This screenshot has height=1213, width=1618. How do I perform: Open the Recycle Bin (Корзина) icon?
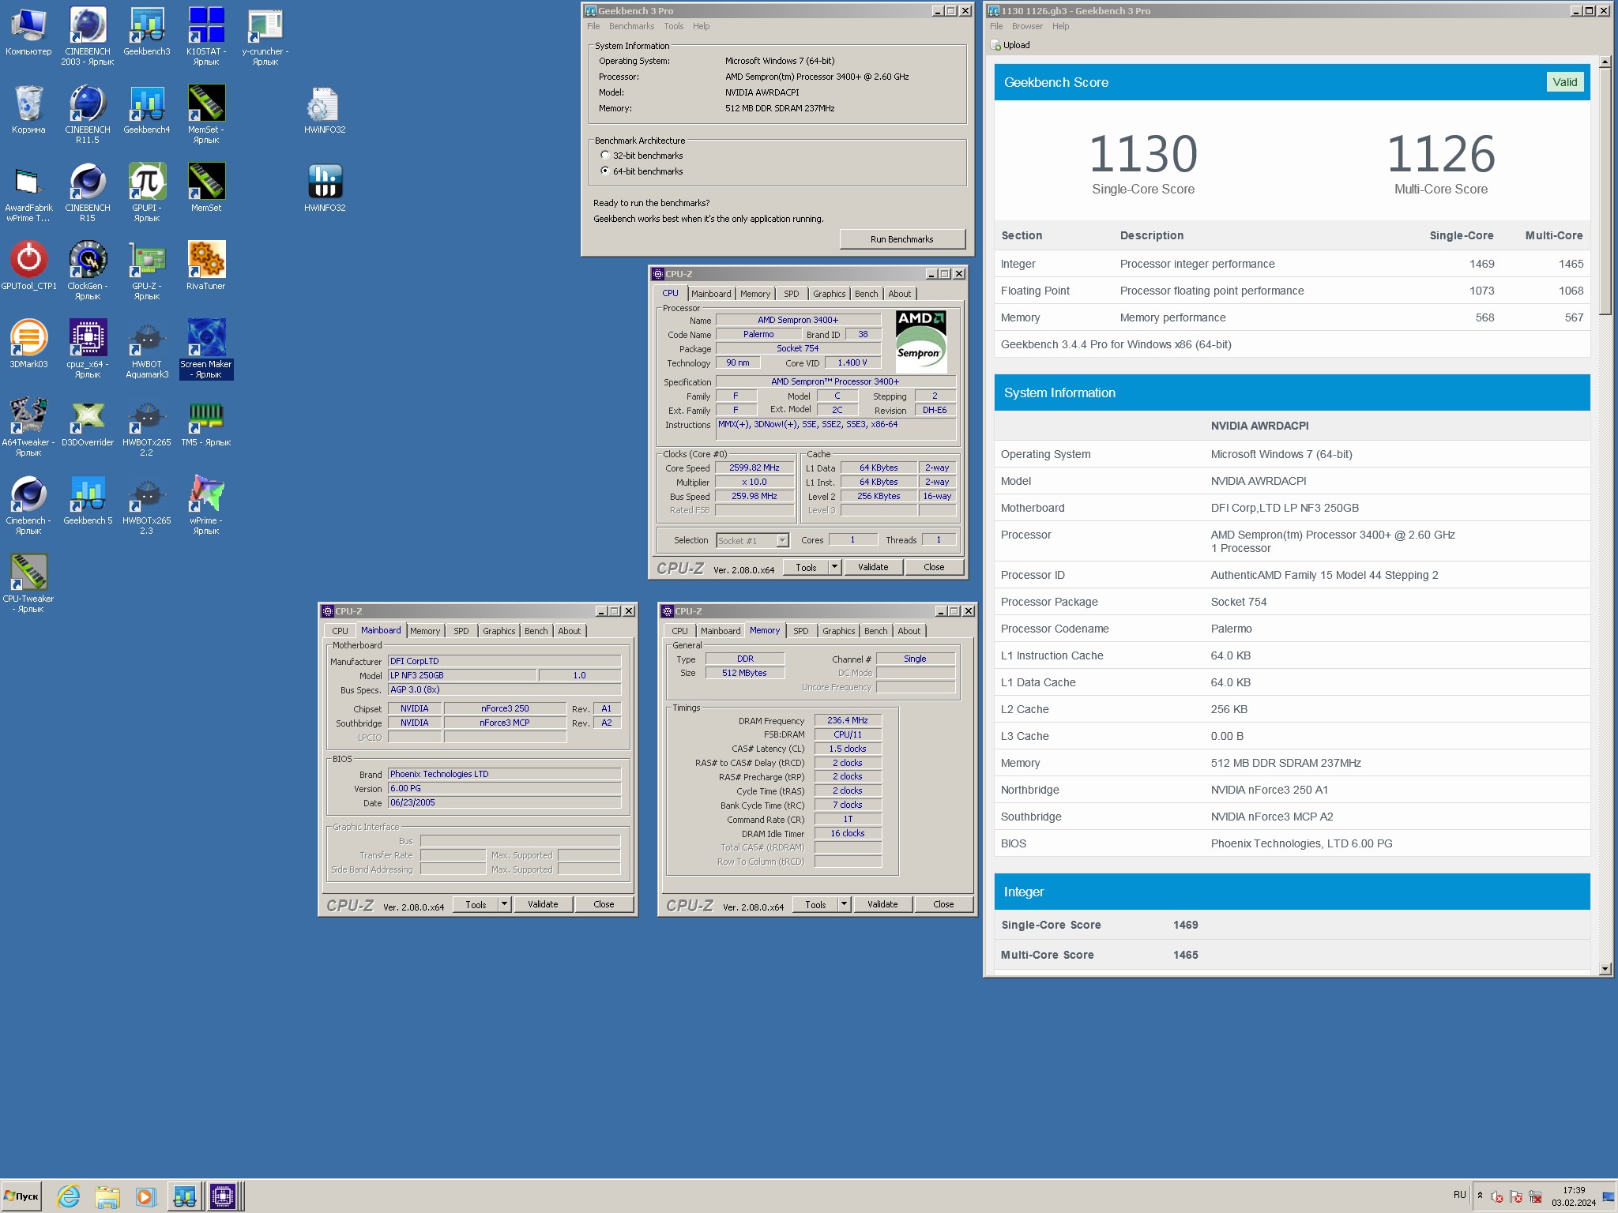coord(28,109)
